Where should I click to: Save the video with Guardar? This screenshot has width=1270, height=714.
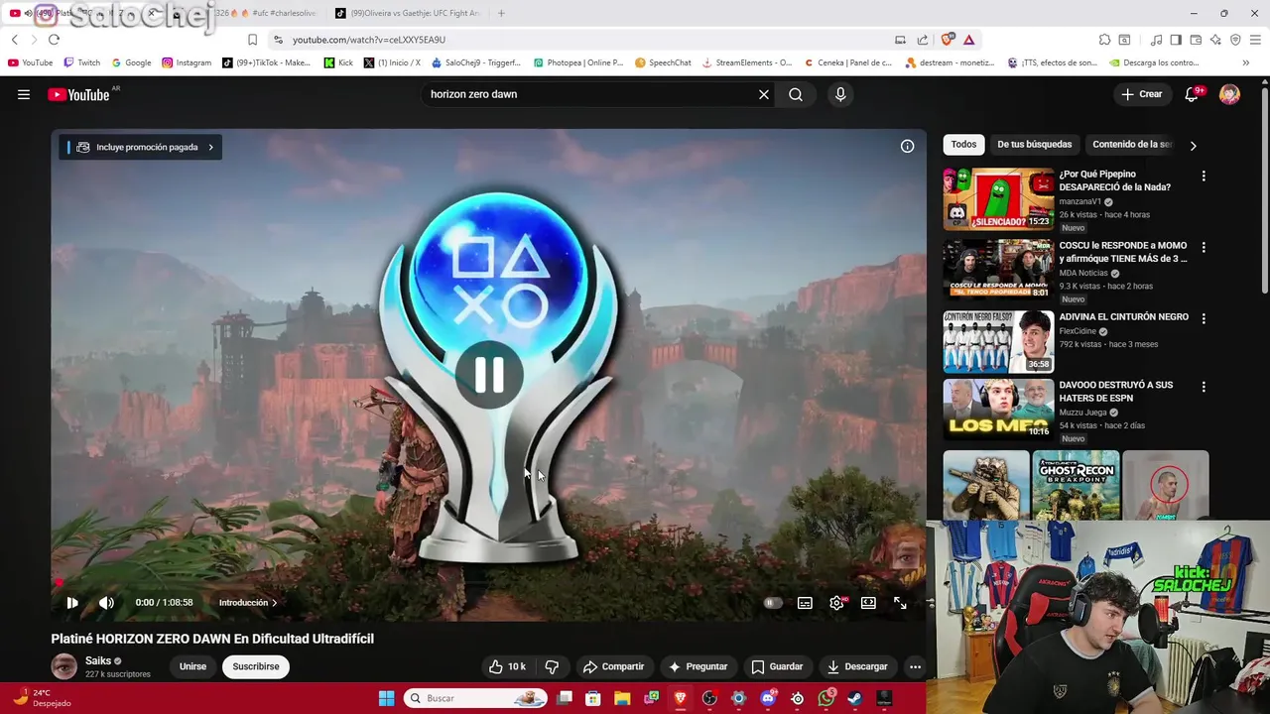click(x=777, y=666)
